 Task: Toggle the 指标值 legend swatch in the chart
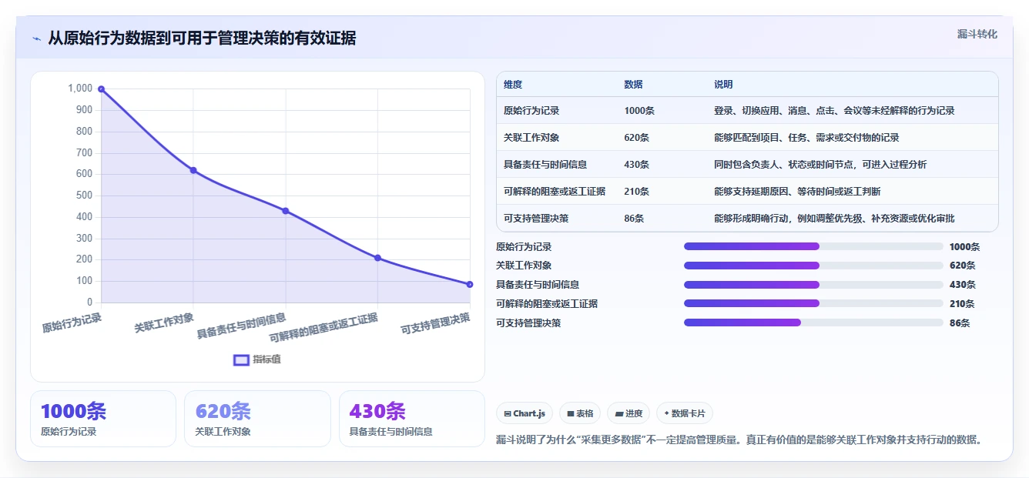[x=241, y=359]
